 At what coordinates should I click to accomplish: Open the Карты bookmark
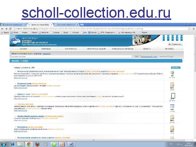[23, 32]
